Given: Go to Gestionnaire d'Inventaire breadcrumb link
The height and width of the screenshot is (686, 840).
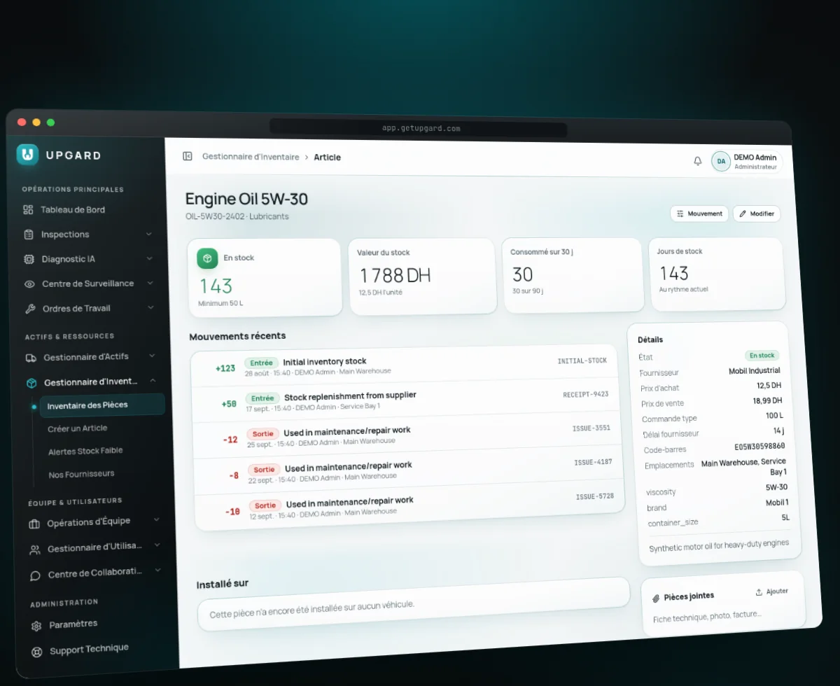Looking at the screenshot, I should click(x=251, y=157).
